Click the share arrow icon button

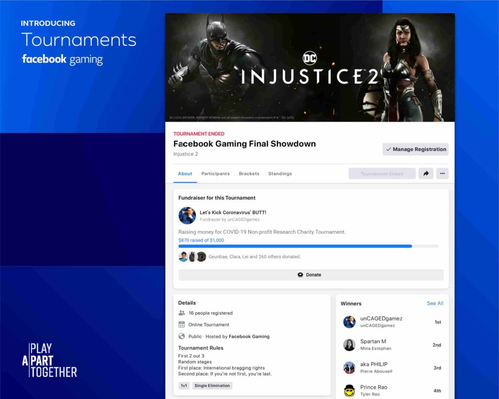coord(425,173)
